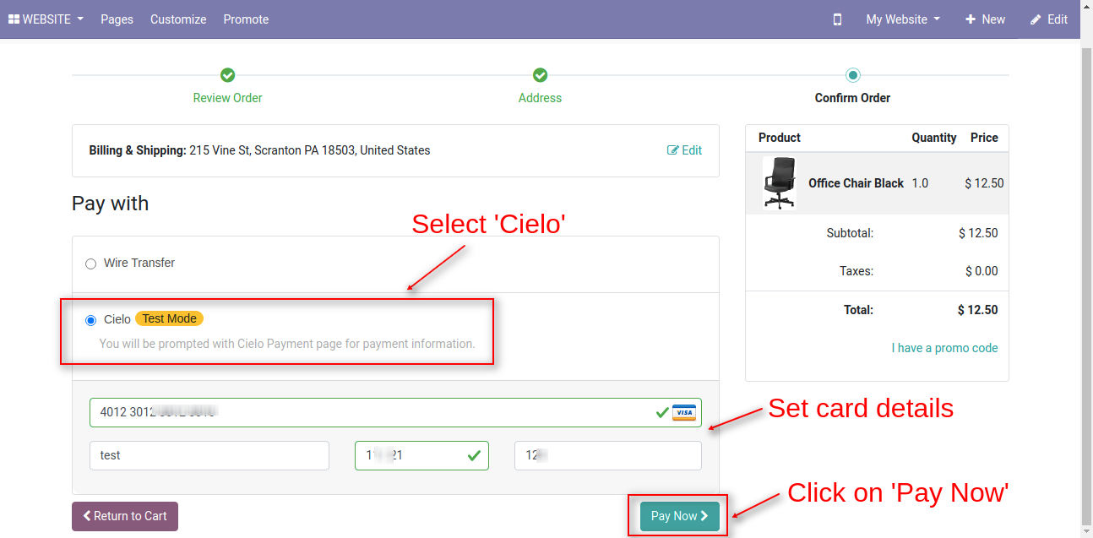Expand the My Website dropdown
The image size is (1093, 538).
coord(903,19)
